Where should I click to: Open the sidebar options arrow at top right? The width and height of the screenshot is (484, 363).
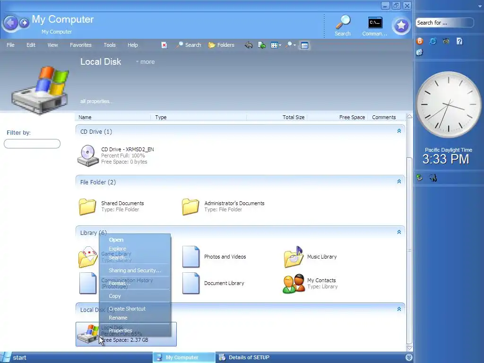(480, 6)
